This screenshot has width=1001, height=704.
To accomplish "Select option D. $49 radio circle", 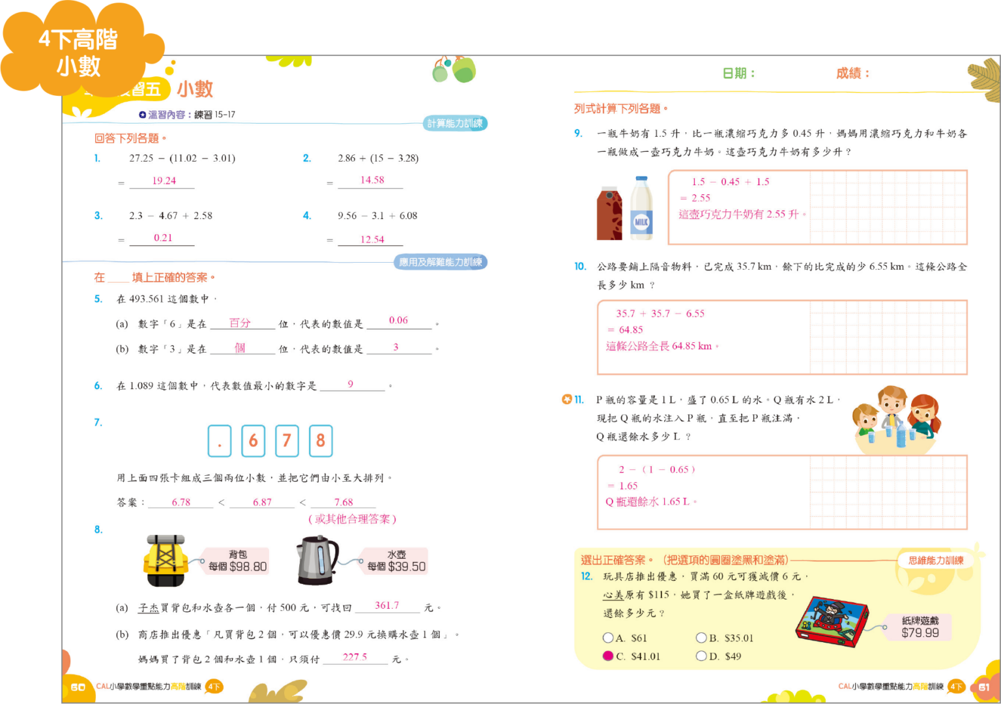I will [x=701, y=656].
